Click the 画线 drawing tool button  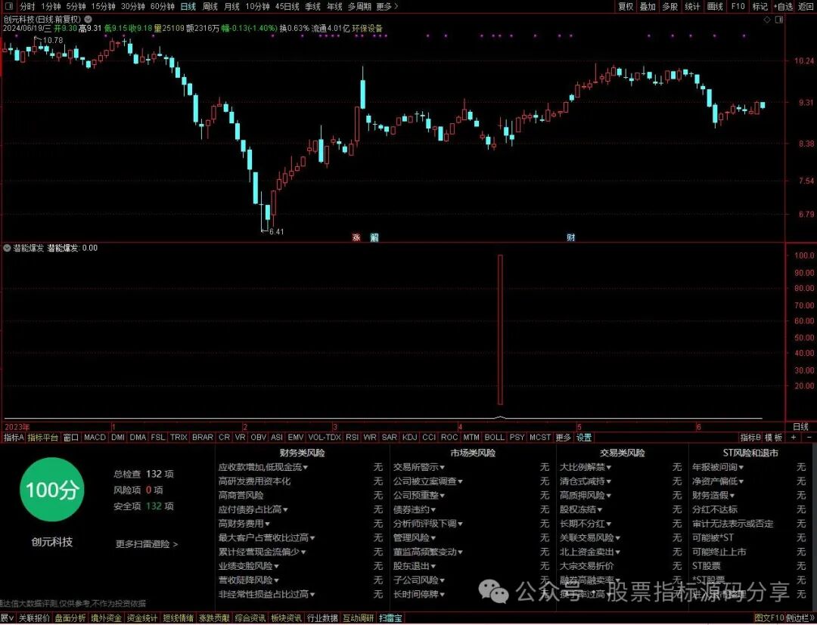(715, 7)
